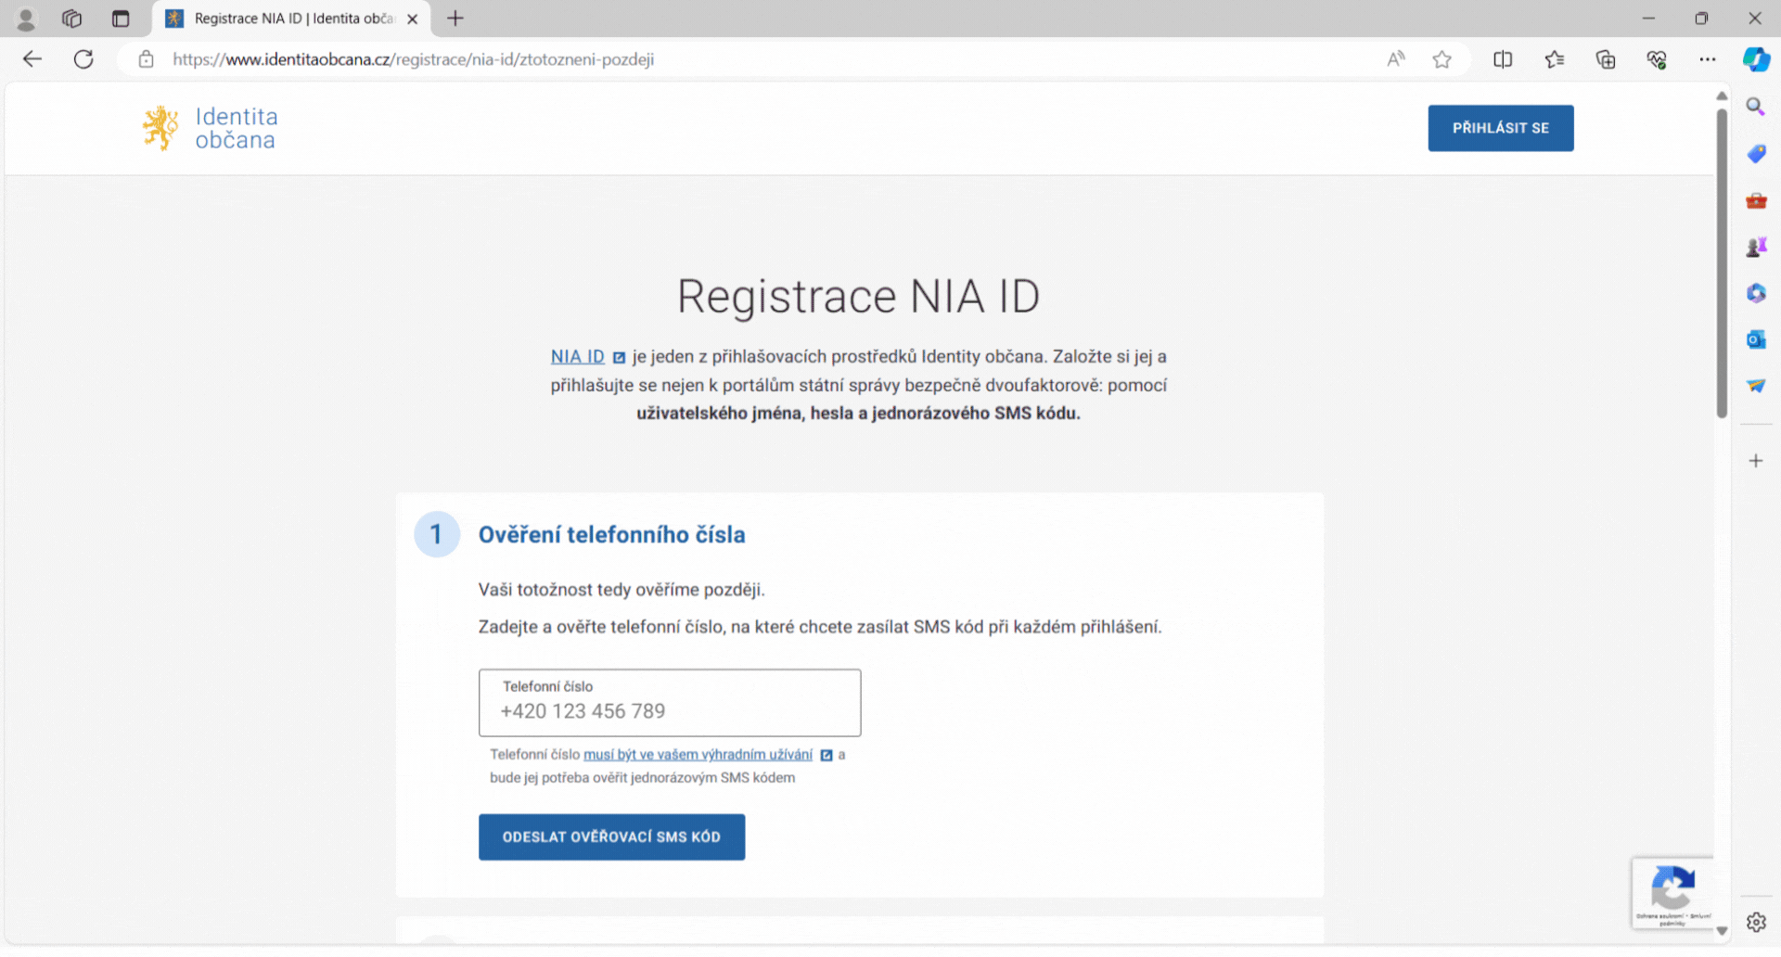Open sidebar settings gear icon
The image size is (1781, 957).
click(x=1756, y=923)
